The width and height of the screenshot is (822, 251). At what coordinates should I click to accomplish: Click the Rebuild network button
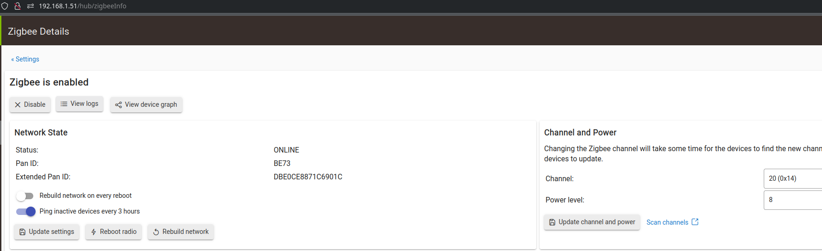point(181,232)
